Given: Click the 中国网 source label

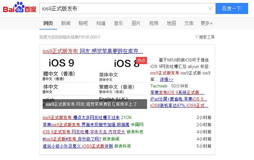Looking at the screenshot, I should (137, 125).
